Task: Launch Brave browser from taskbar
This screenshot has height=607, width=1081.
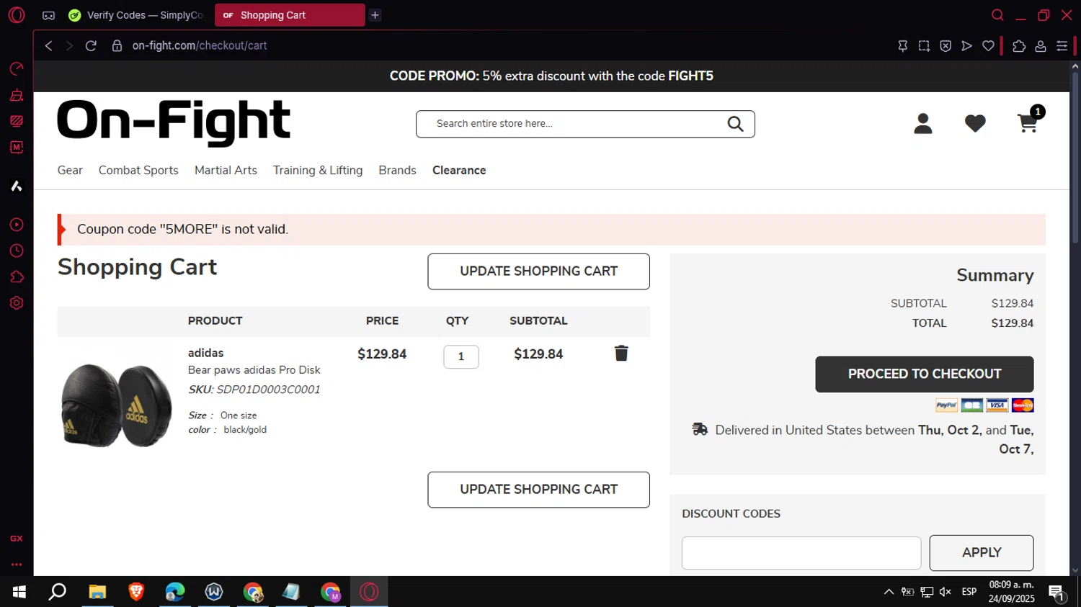Action: 136,592
